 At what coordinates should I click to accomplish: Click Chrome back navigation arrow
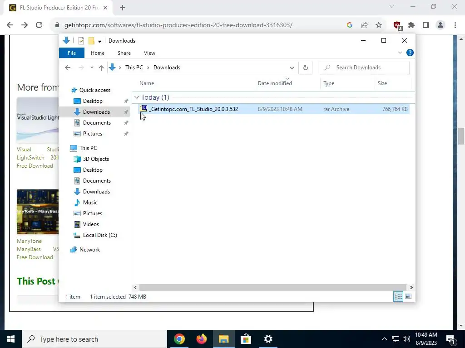tap(10, 25)
